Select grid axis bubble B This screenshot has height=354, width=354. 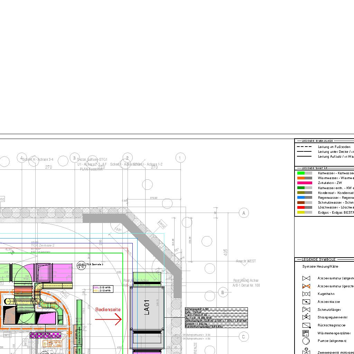tap(223, 292)
